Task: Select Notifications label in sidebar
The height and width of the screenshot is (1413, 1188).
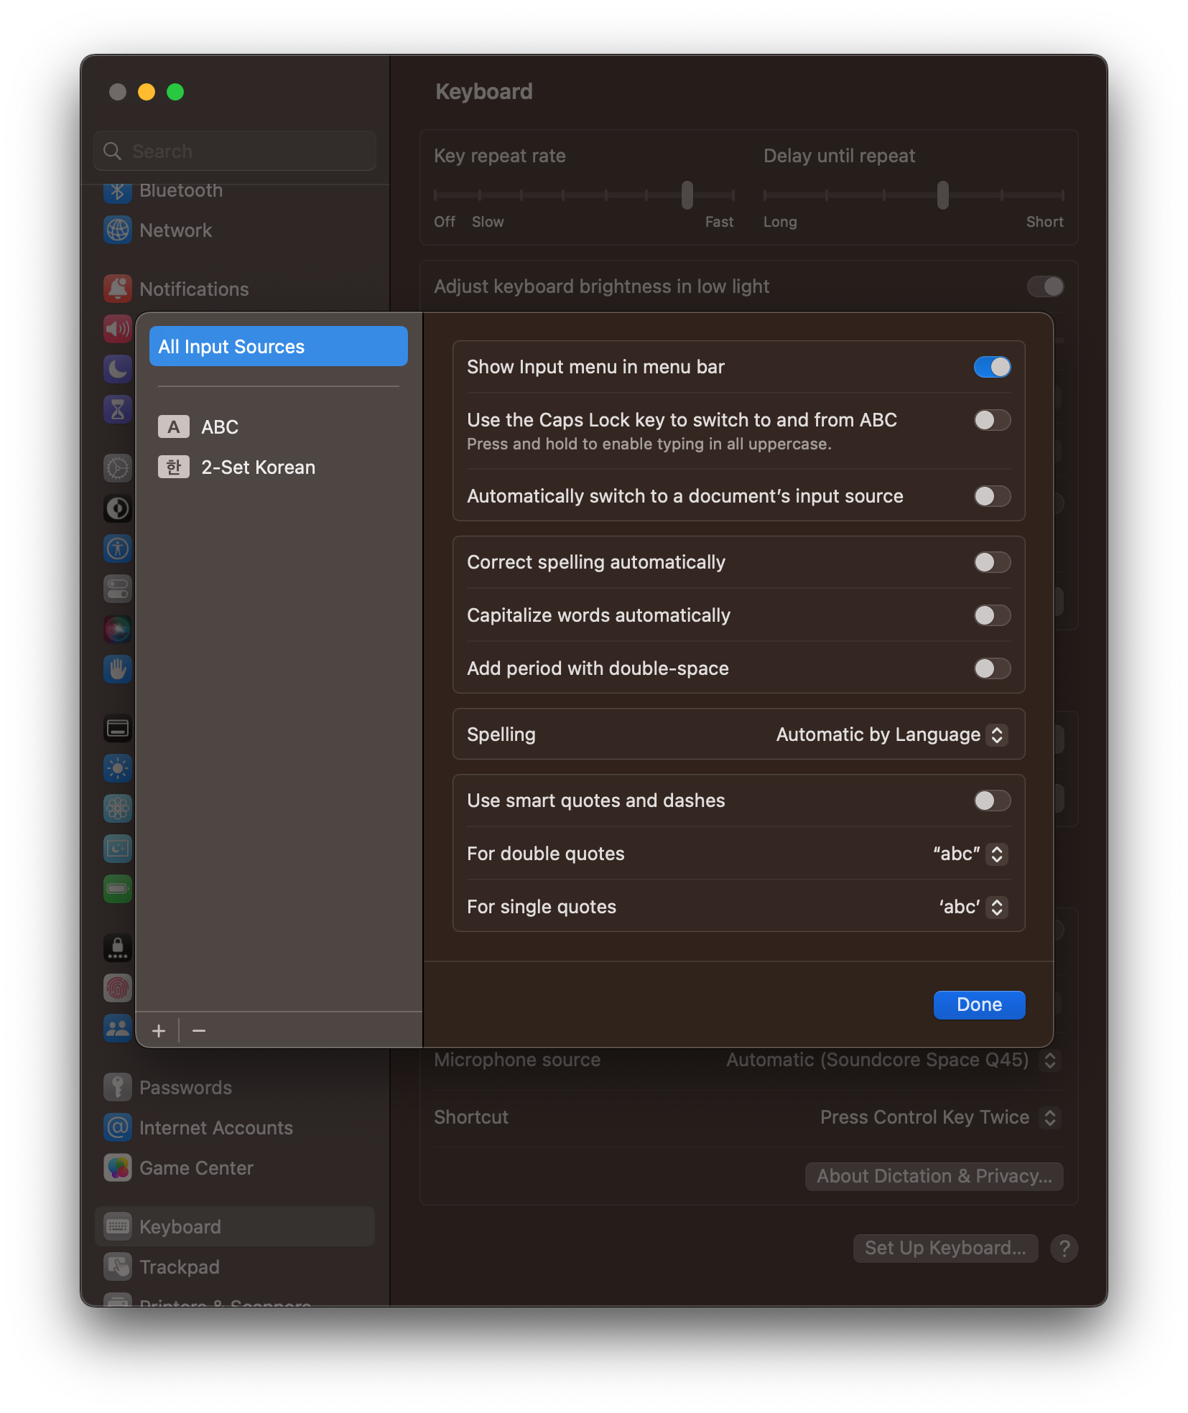Action: 194,289
